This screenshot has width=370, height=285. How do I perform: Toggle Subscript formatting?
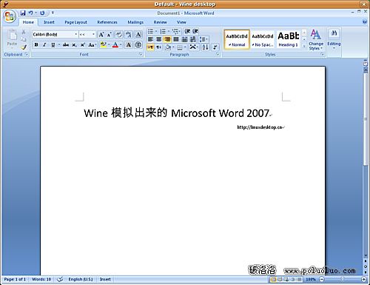[x=74, y=45]
